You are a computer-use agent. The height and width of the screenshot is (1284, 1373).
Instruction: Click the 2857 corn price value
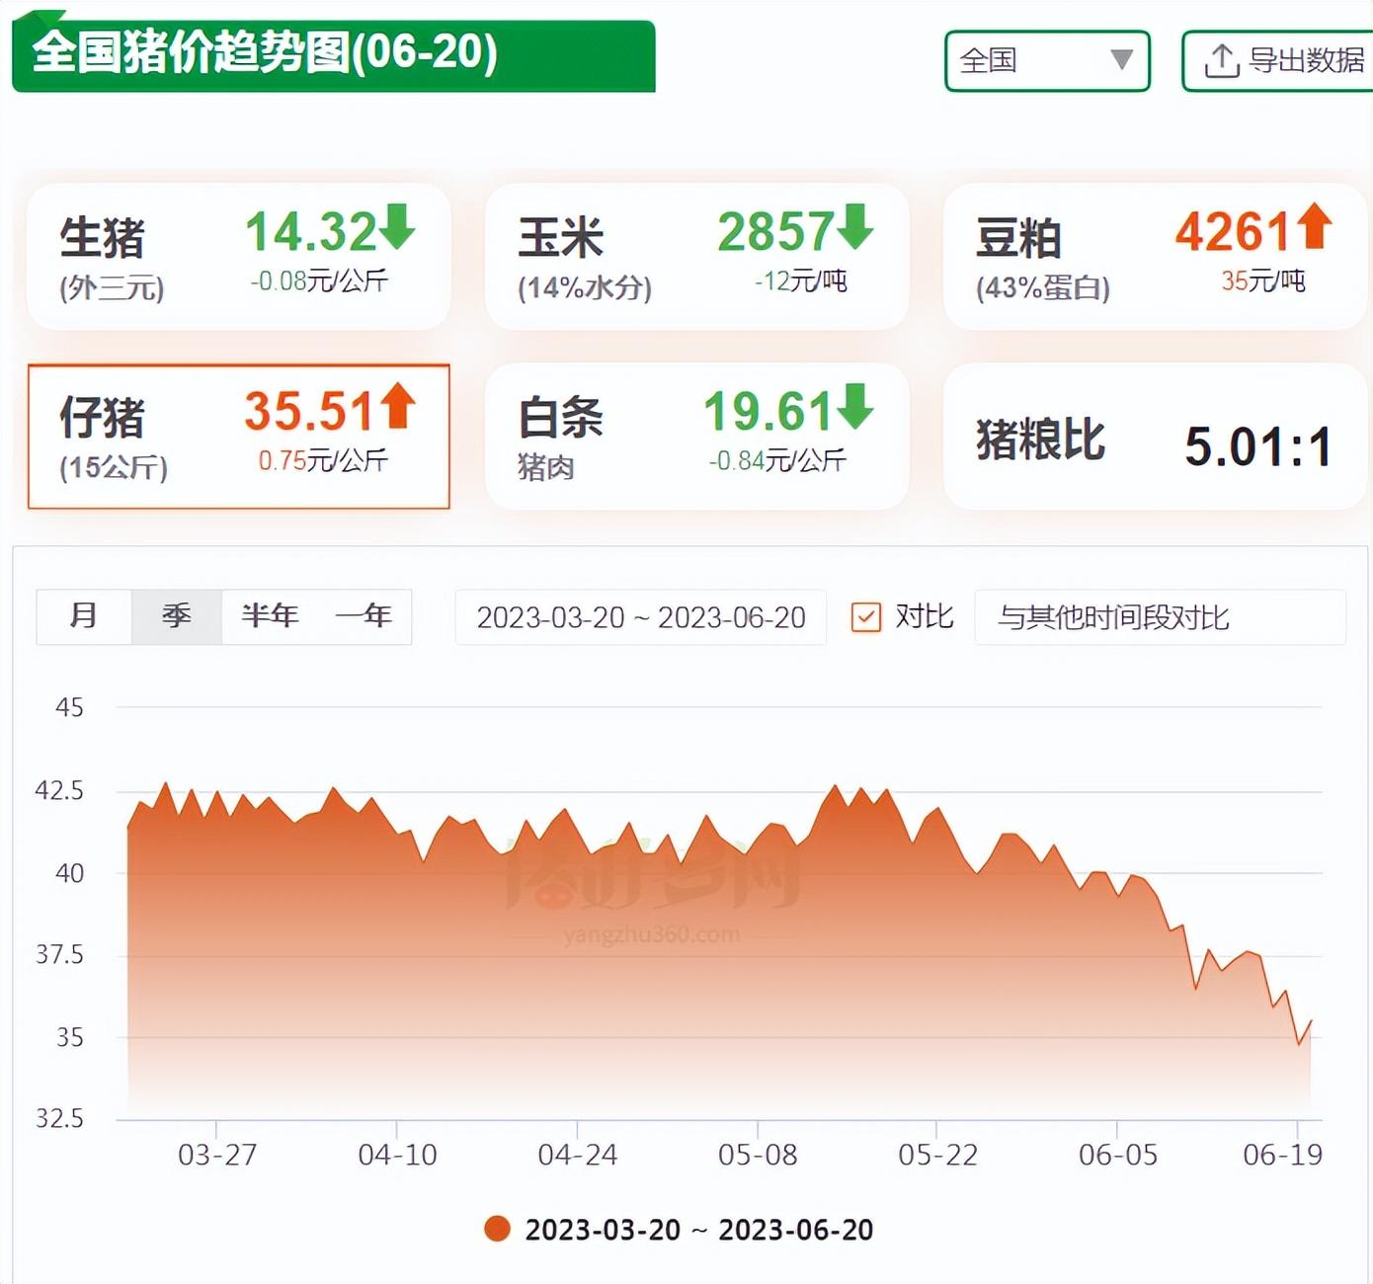pos(775,232)
